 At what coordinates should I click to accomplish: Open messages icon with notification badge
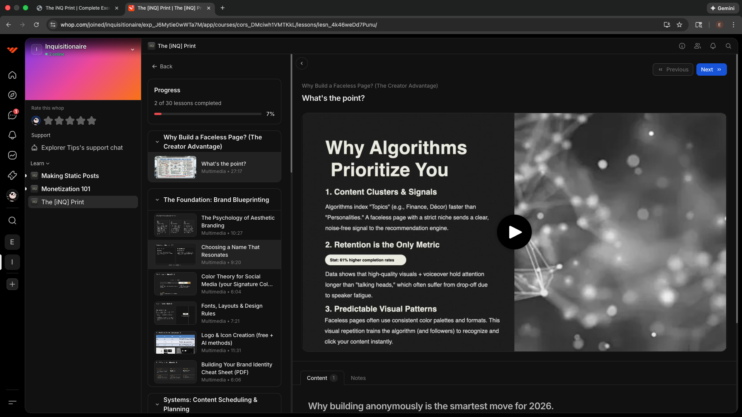click(x=12, y=115)
